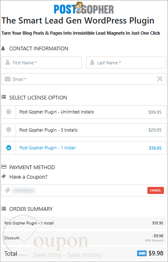
Task: Click the PAYMENT METHOD heading
Action: [32, 167]
